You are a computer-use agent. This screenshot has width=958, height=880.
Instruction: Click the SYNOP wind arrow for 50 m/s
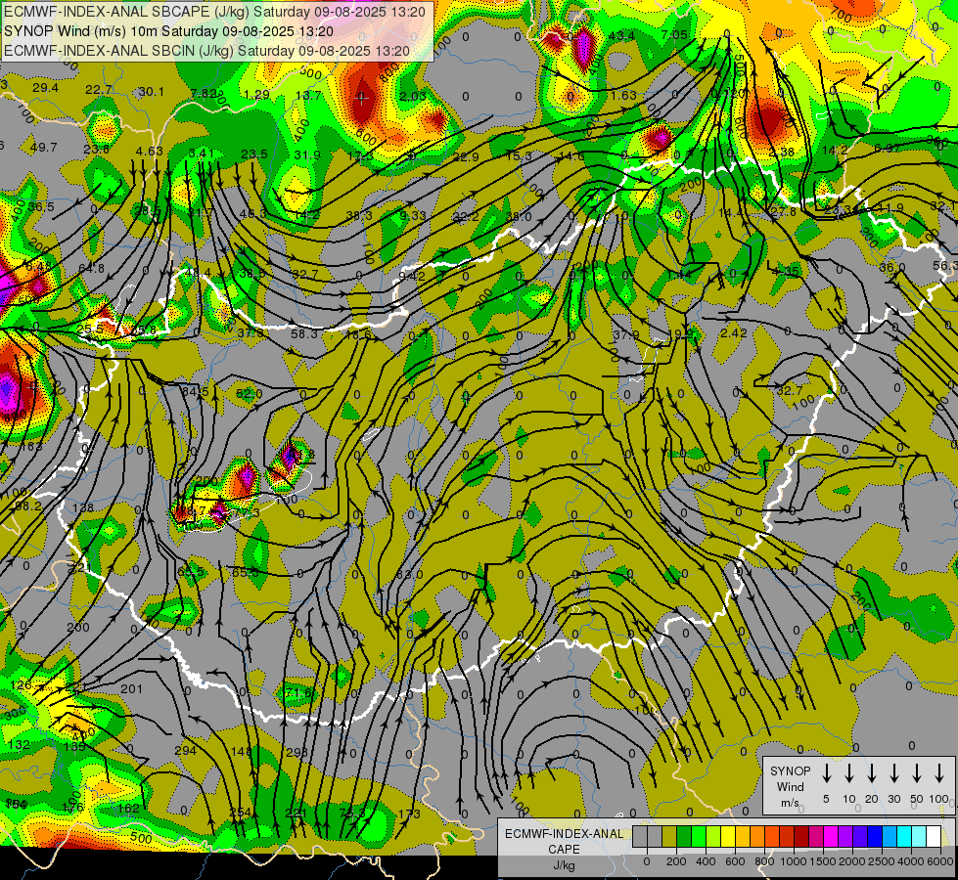tap(917, 773)
